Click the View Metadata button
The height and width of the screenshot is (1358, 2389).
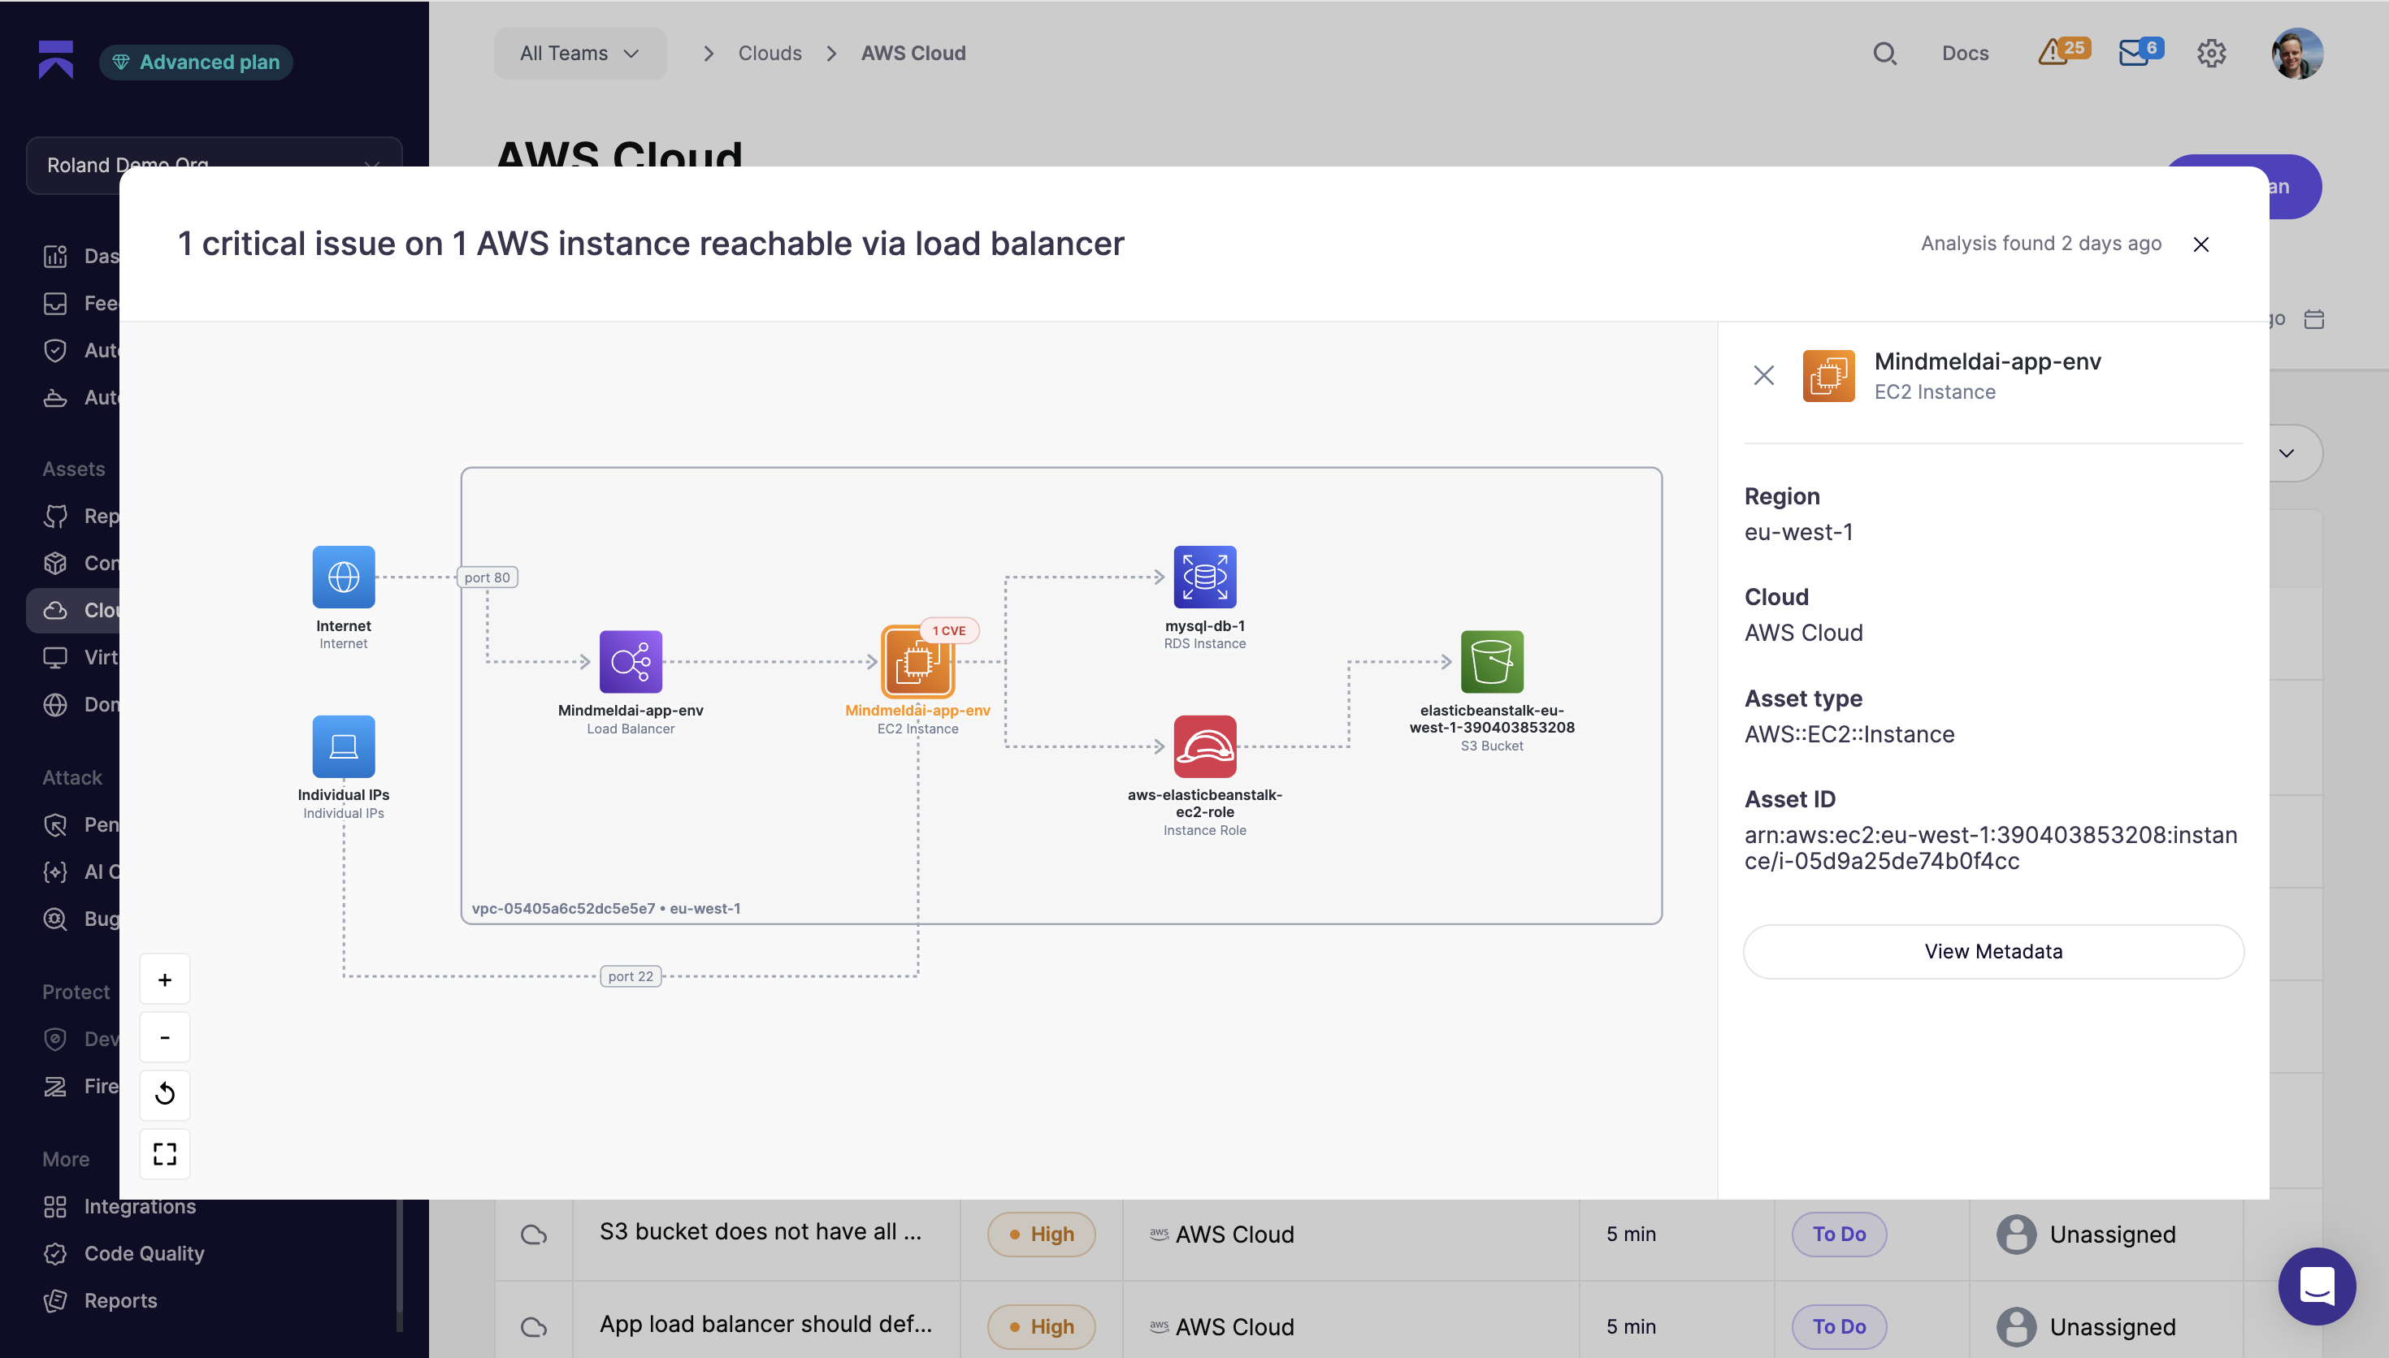(x=1992, y=951)
